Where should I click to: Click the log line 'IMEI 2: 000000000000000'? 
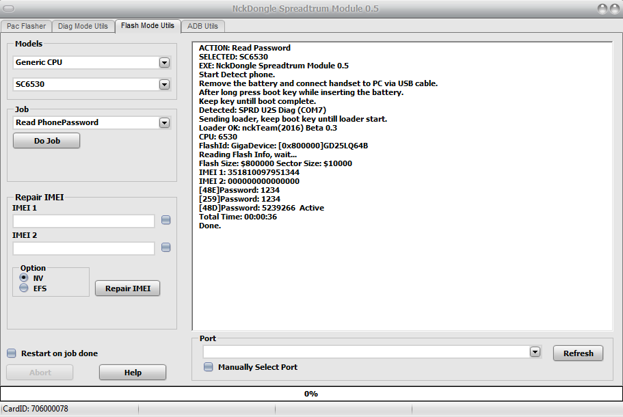tap(249, 181)
